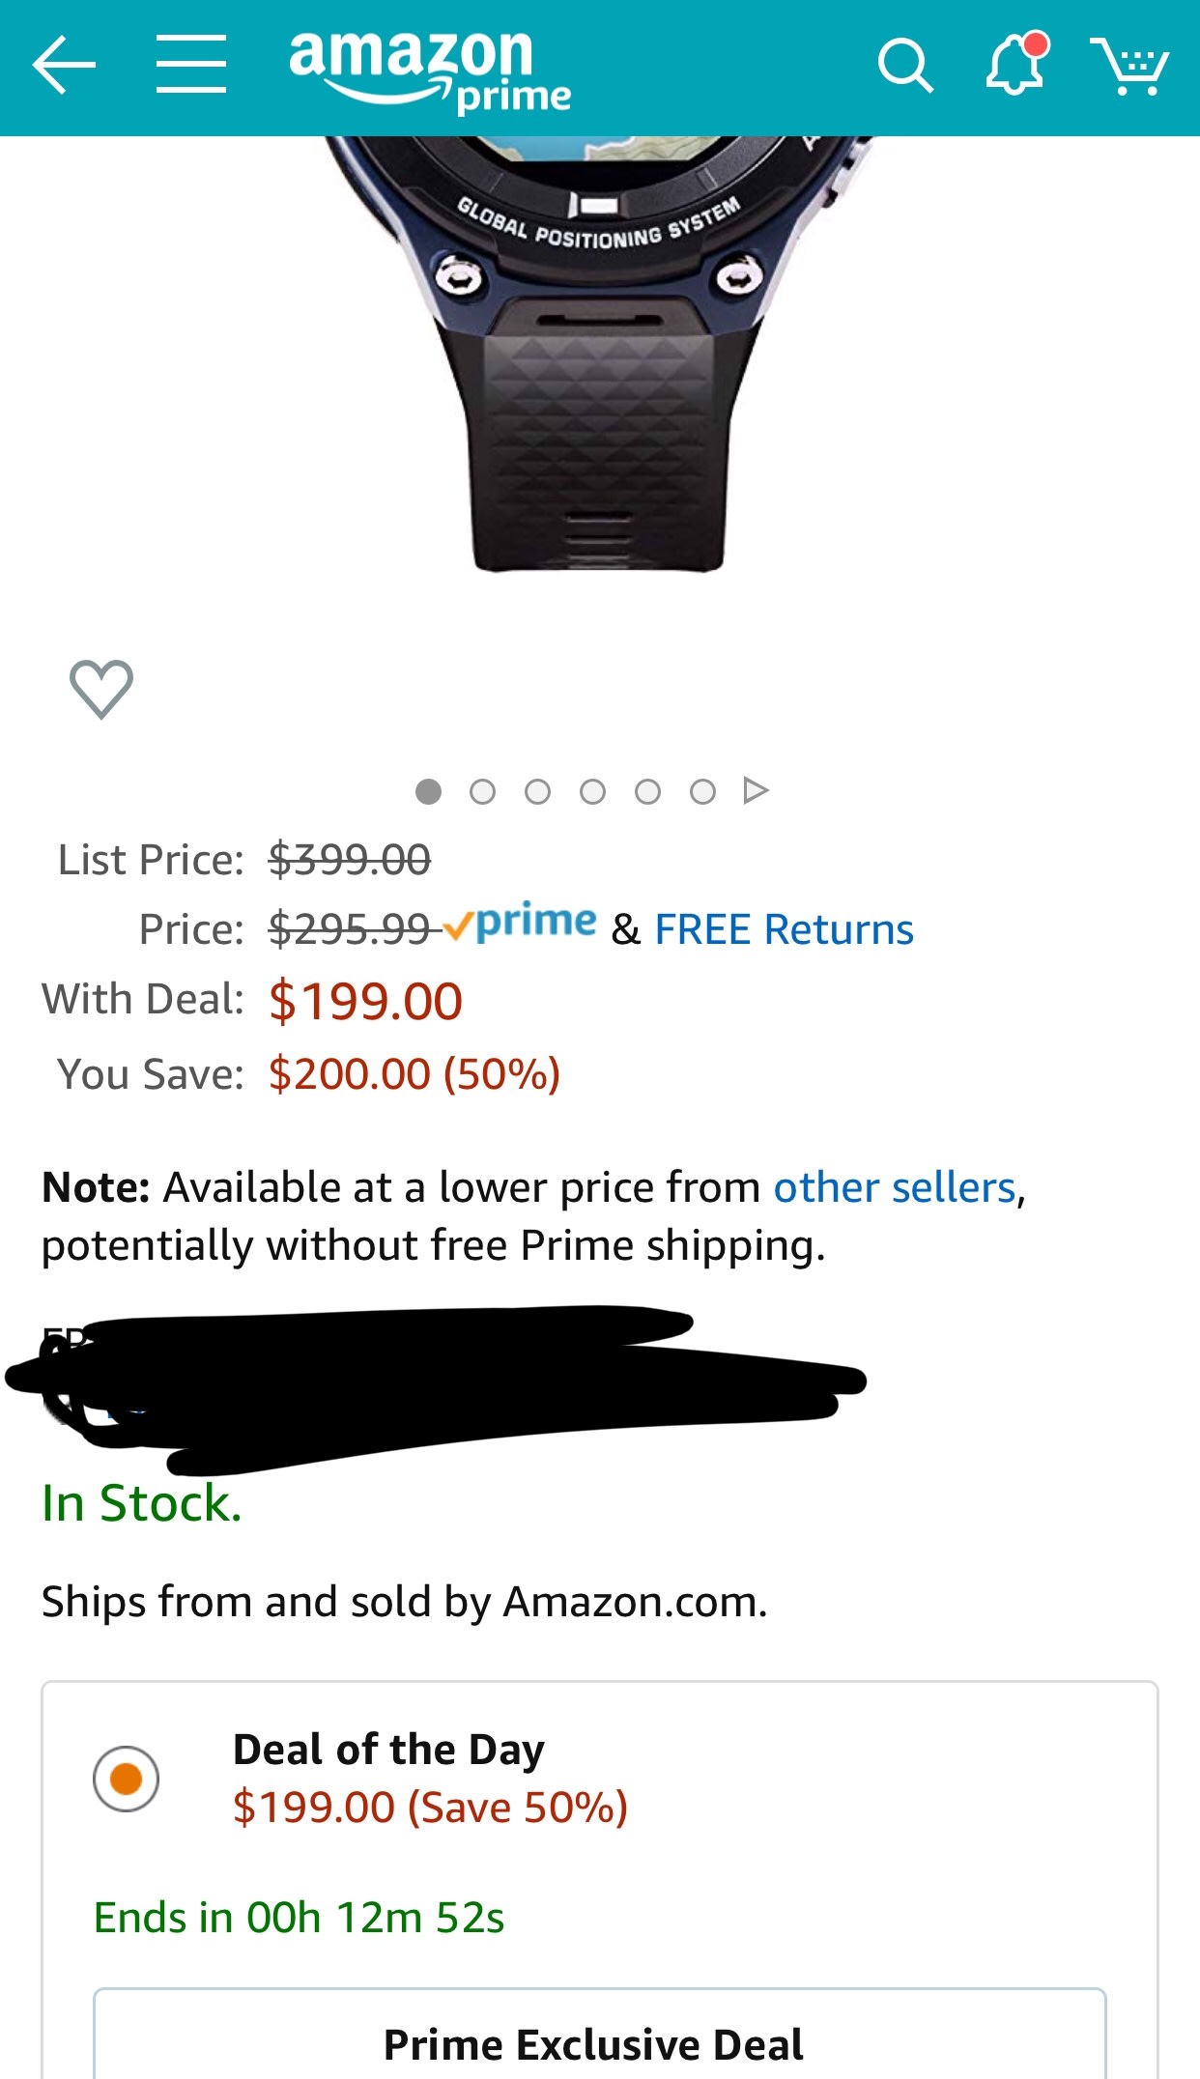Select first product image dot
Image resolution: width=1200 pixels, height=2079 pixels.
click(428, 792)
